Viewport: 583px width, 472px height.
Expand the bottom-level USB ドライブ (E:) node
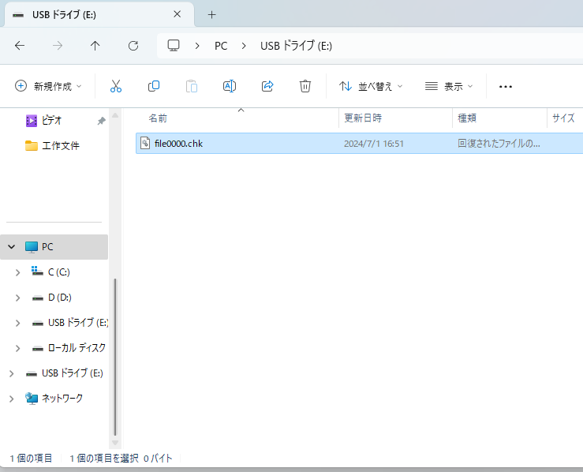12,373
